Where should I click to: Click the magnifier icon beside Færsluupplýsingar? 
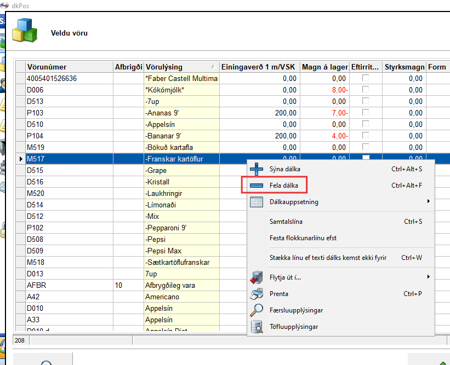coord(257,310)
